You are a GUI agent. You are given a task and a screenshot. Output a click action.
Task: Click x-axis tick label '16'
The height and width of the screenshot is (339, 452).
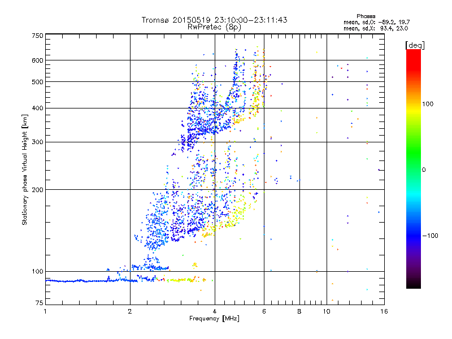click(x=384, y=311)
